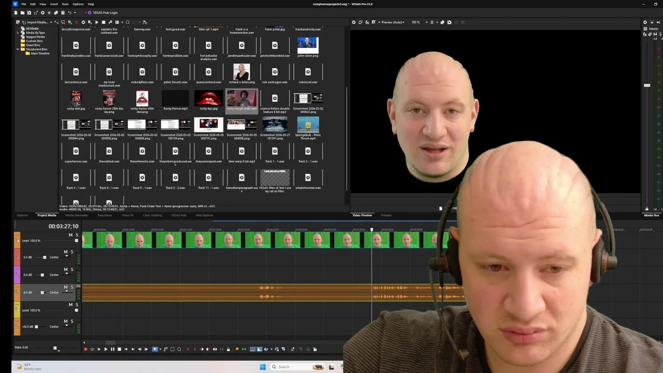Solo the top green-screen video track
The width and height of the screenshot is (663, 373).
coord(77,235)
